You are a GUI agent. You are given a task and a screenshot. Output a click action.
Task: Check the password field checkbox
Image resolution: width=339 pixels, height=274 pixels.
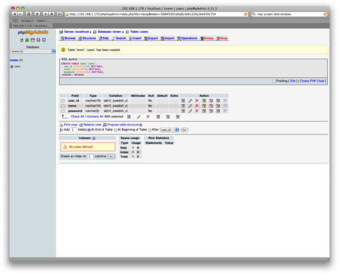pos(63,111)
